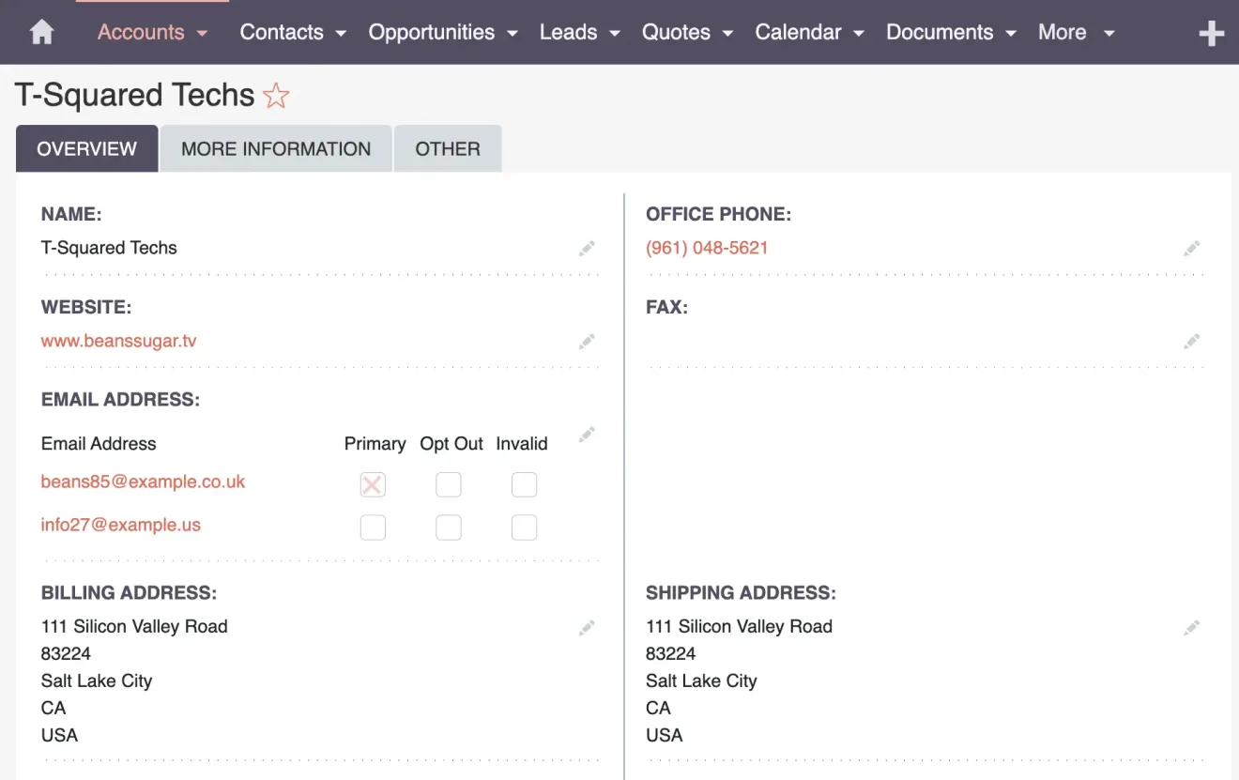
Task: Edit the Shipping Address via pencil icon
Action: tap(1191, 626)
